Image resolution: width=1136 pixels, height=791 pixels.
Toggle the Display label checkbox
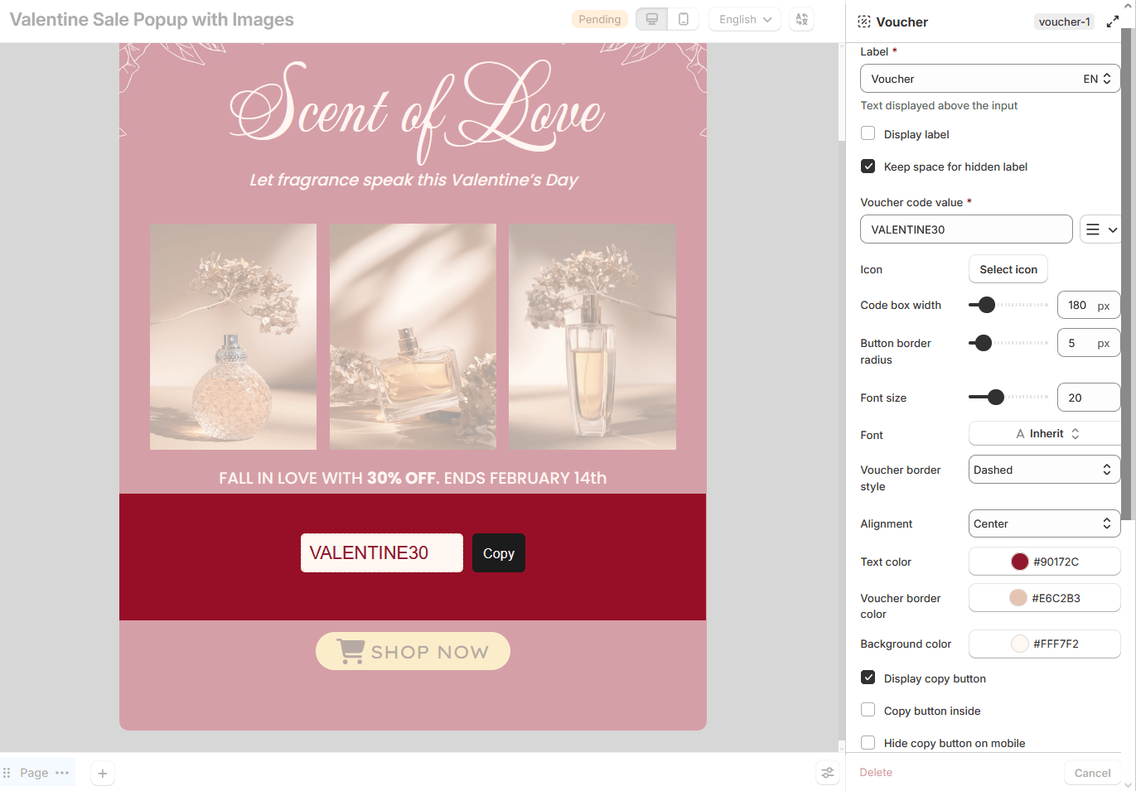point(868,133)
